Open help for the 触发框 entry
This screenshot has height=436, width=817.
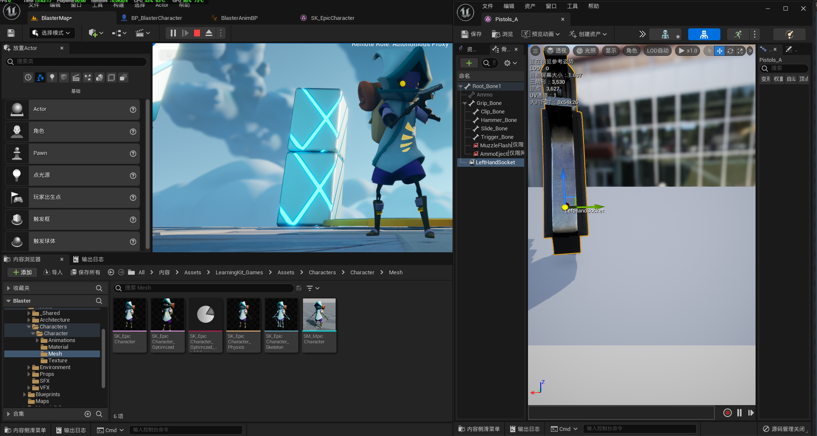[133, 220]
